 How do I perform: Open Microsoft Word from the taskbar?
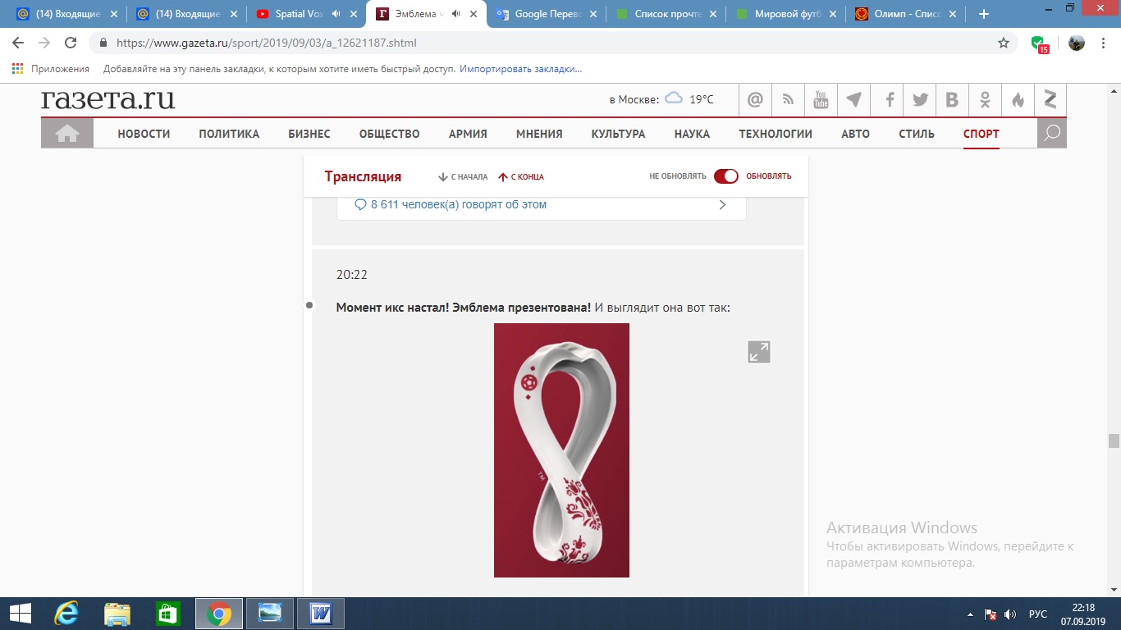tap(320, 614)
